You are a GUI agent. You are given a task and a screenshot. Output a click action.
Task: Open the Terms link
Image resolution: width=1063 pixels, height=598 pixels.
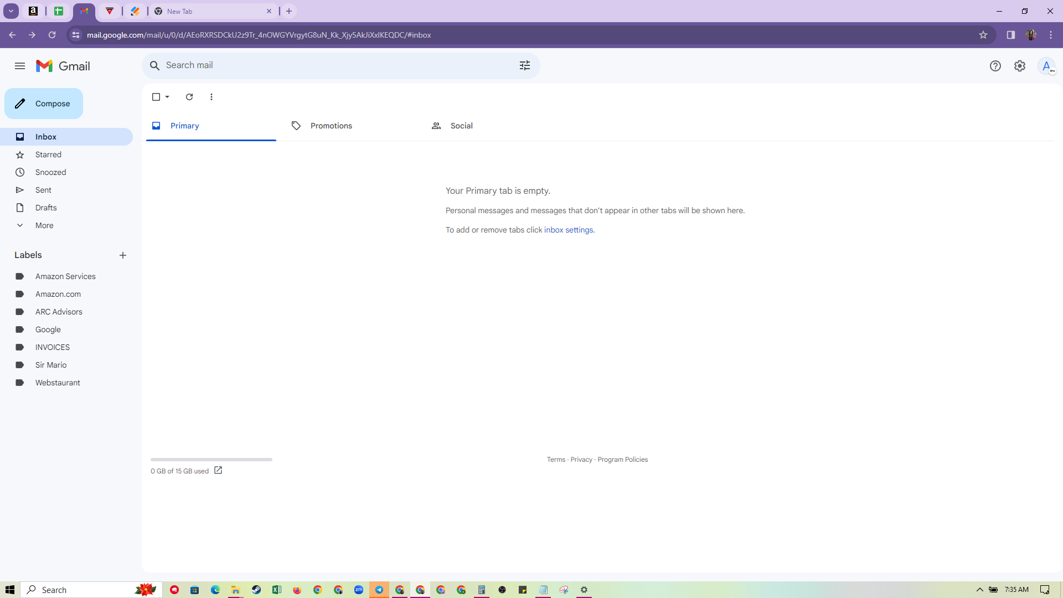(x=556, y=460)
